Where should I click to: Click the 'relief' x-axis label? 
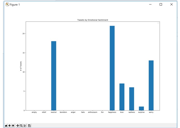pos(44,112)
